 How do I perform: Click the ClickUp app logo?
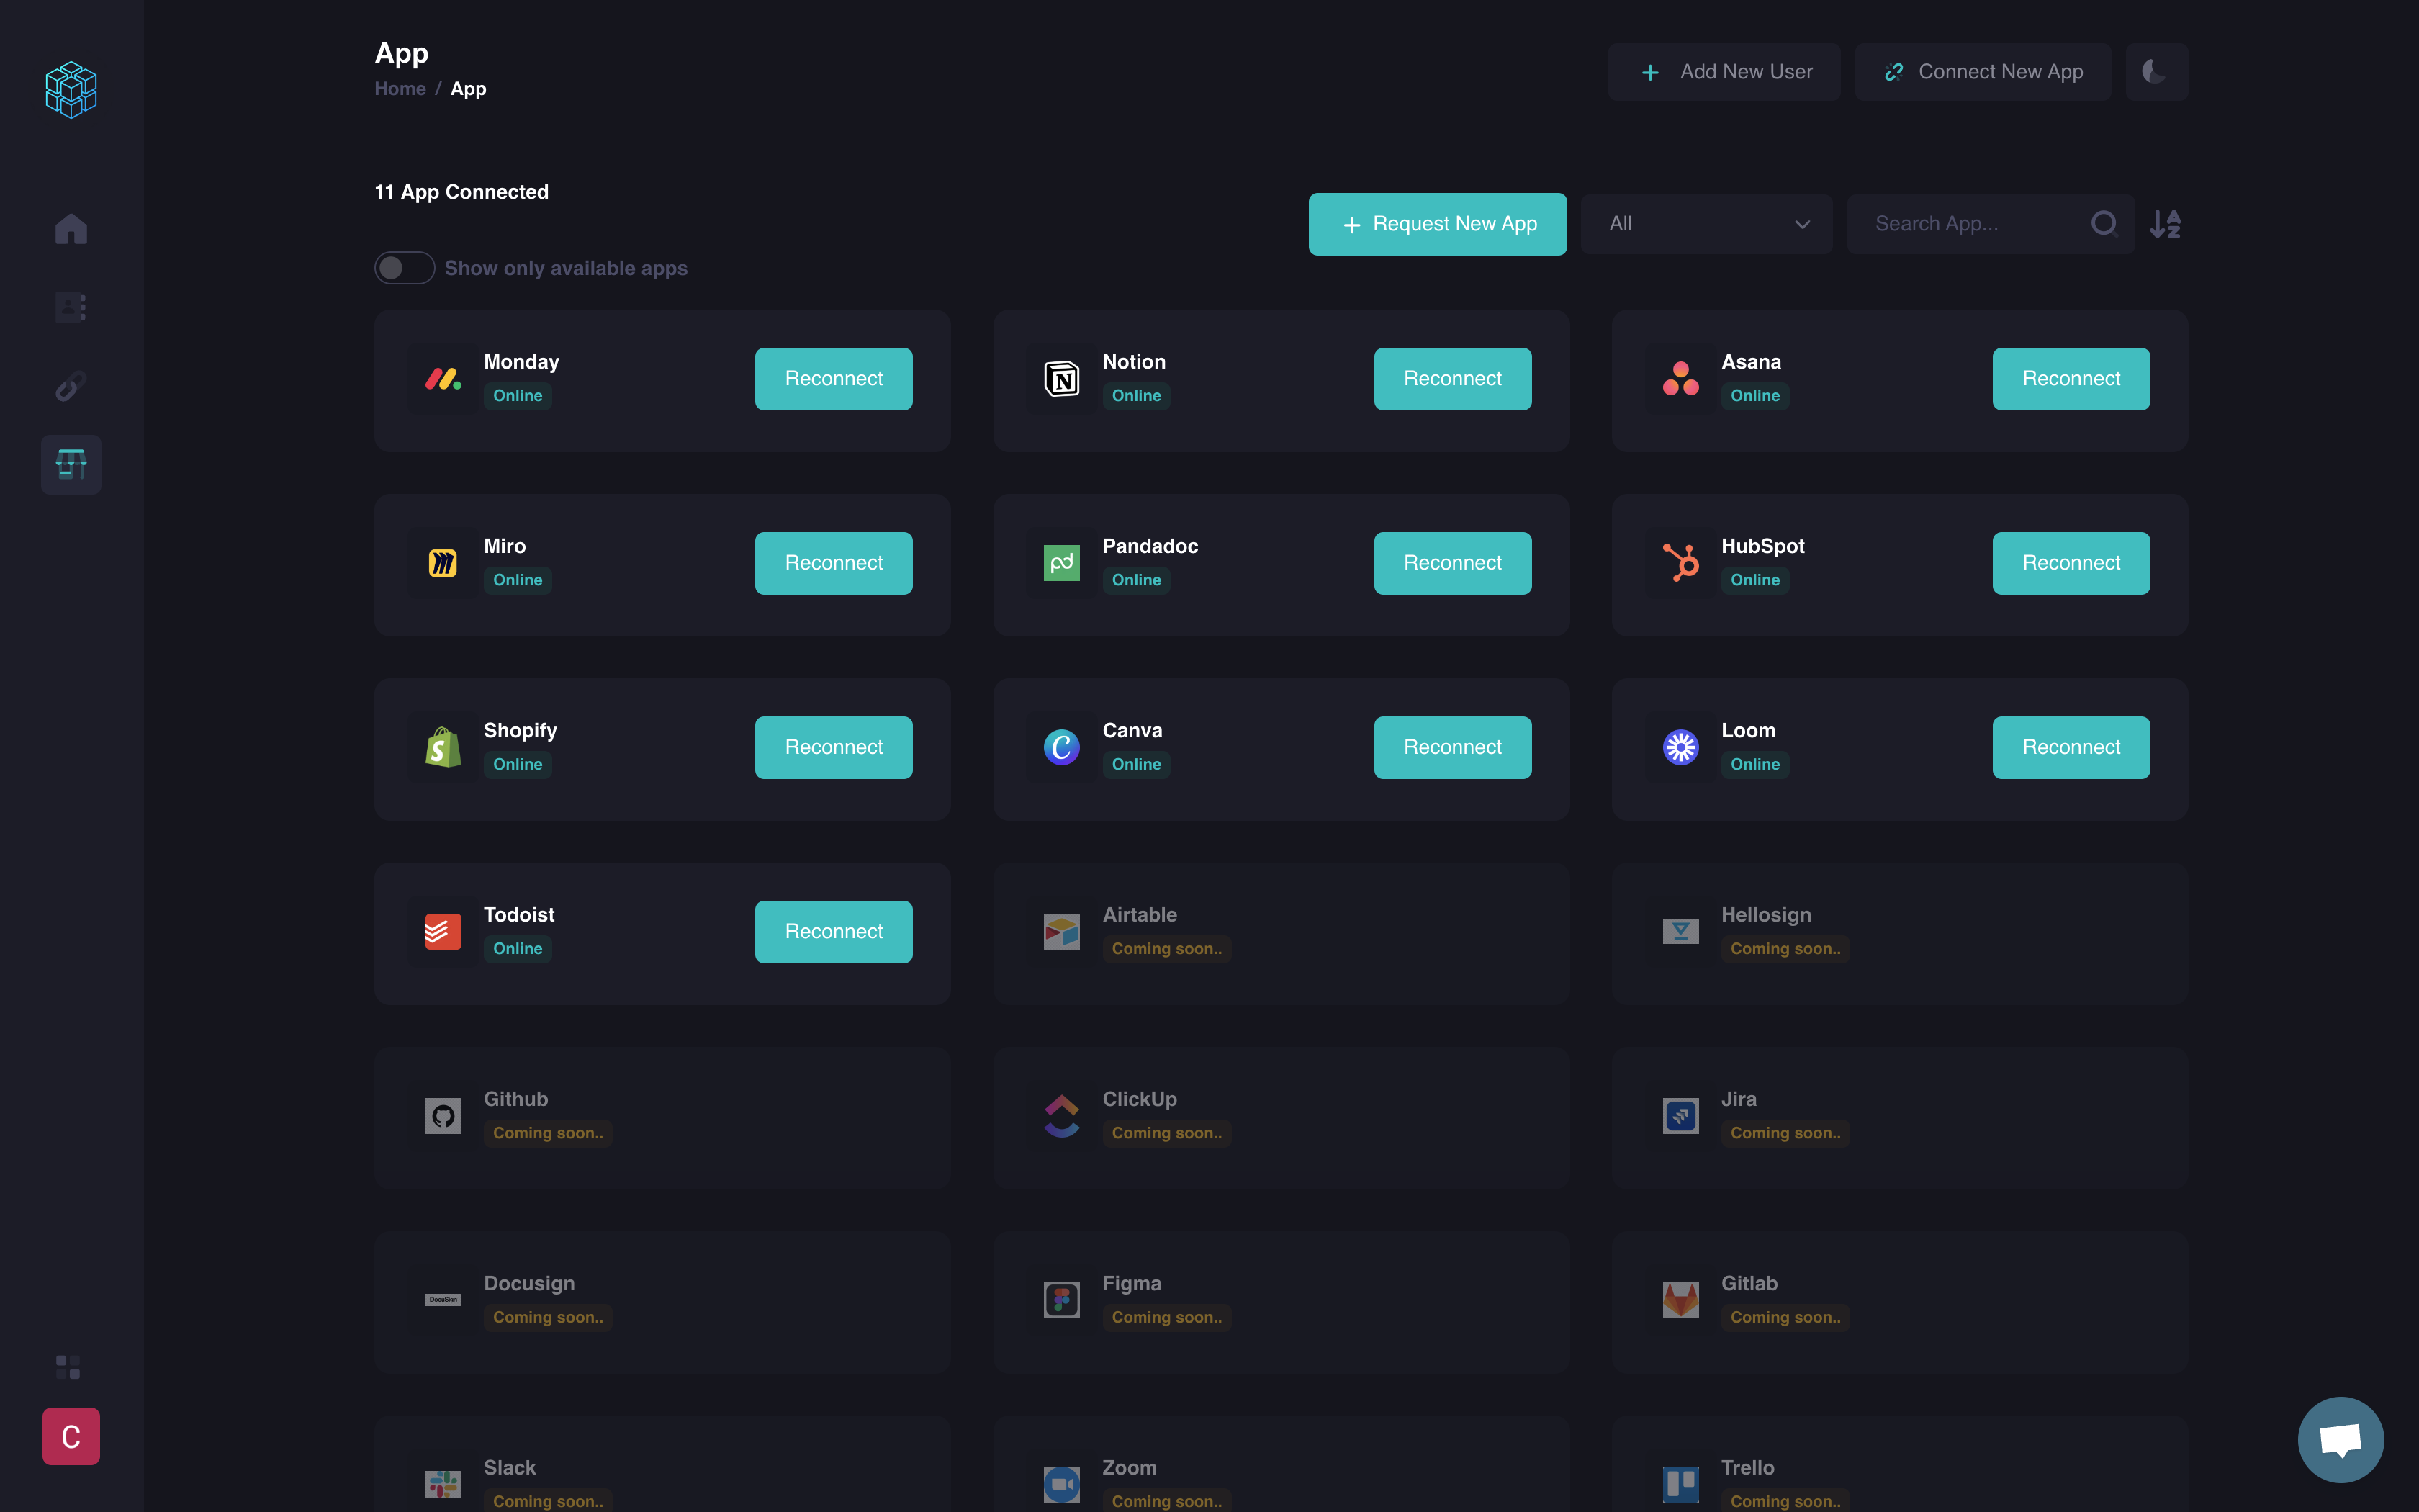1062,1116
